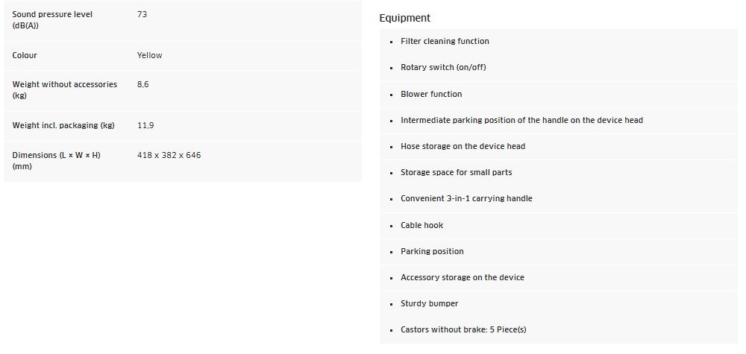Select the dimensions value 418 x 382 x 646
746x354 pixels.
coord(169,155)
